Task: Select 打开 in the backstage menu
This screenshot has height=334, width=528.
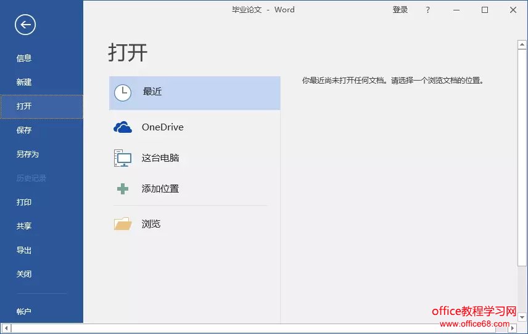Action: 41,106
